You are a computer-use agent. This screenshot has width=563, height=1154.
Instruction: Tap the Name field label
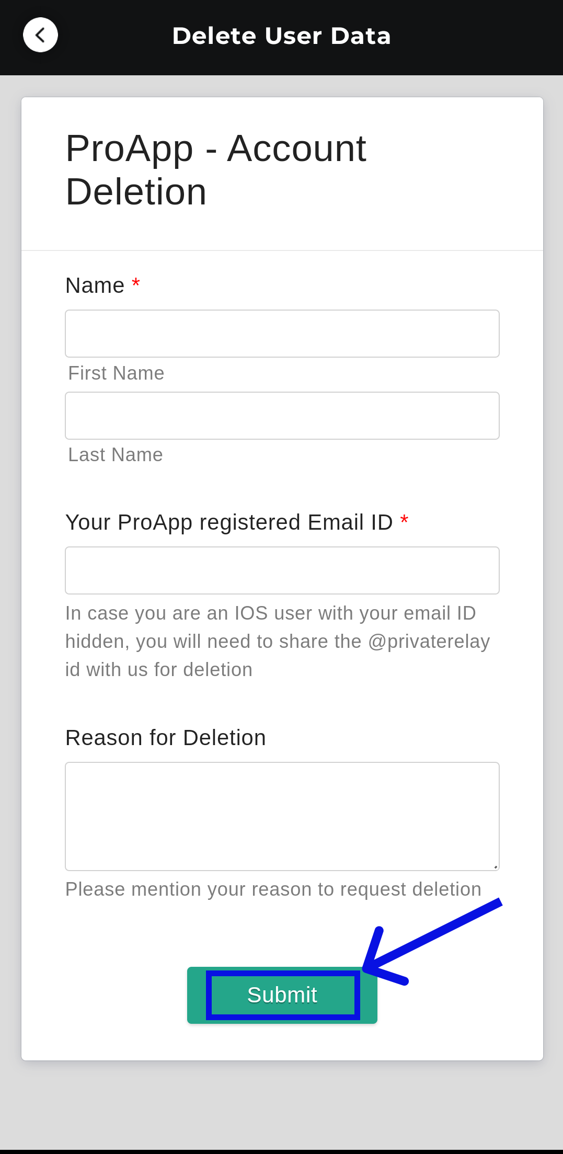point(95,286)
